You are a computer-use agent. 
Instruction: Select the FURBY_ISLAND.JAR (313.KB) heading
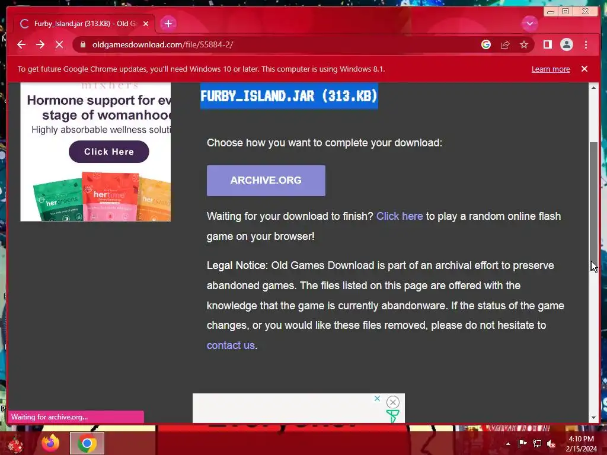(x=289, y=95)
